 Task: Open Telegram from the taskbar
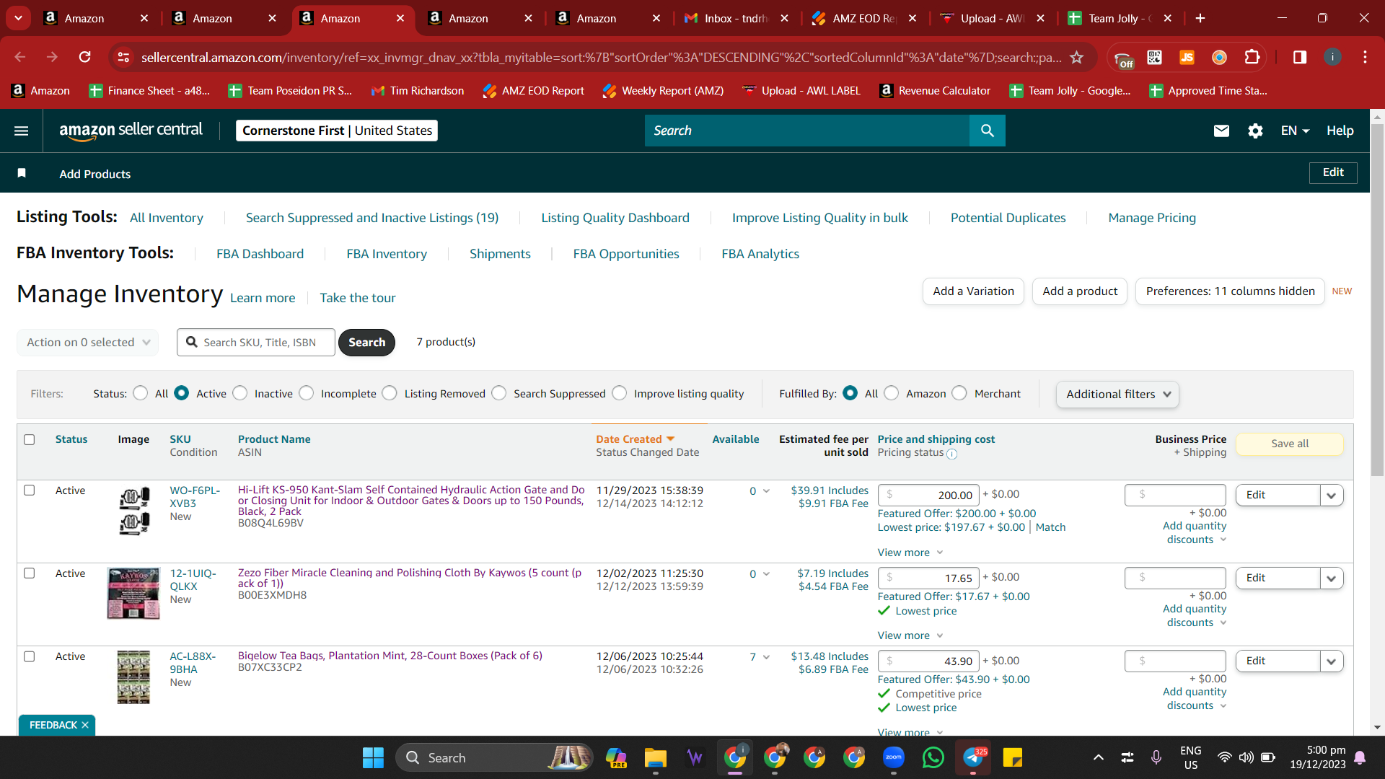972,757
